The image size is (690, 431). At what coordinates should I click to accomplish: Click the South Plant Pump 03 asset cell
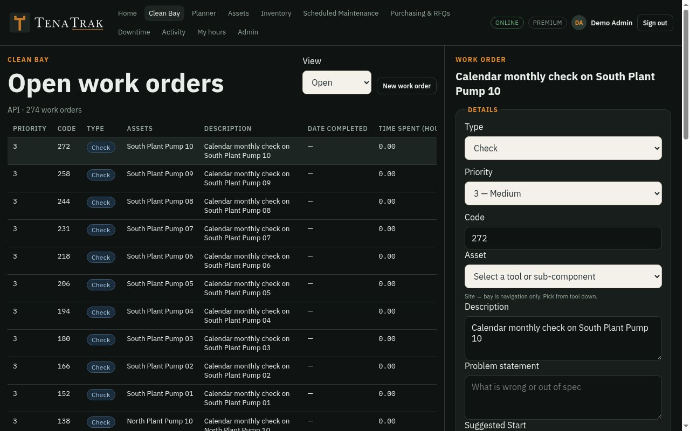click(x=160, y=339)
